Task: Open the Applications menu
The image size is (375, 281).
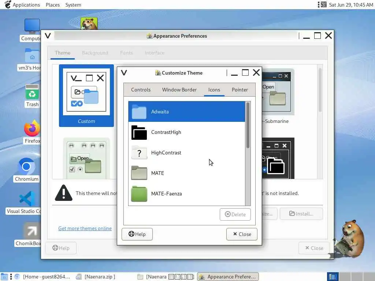Action: [x=22, y=5]
